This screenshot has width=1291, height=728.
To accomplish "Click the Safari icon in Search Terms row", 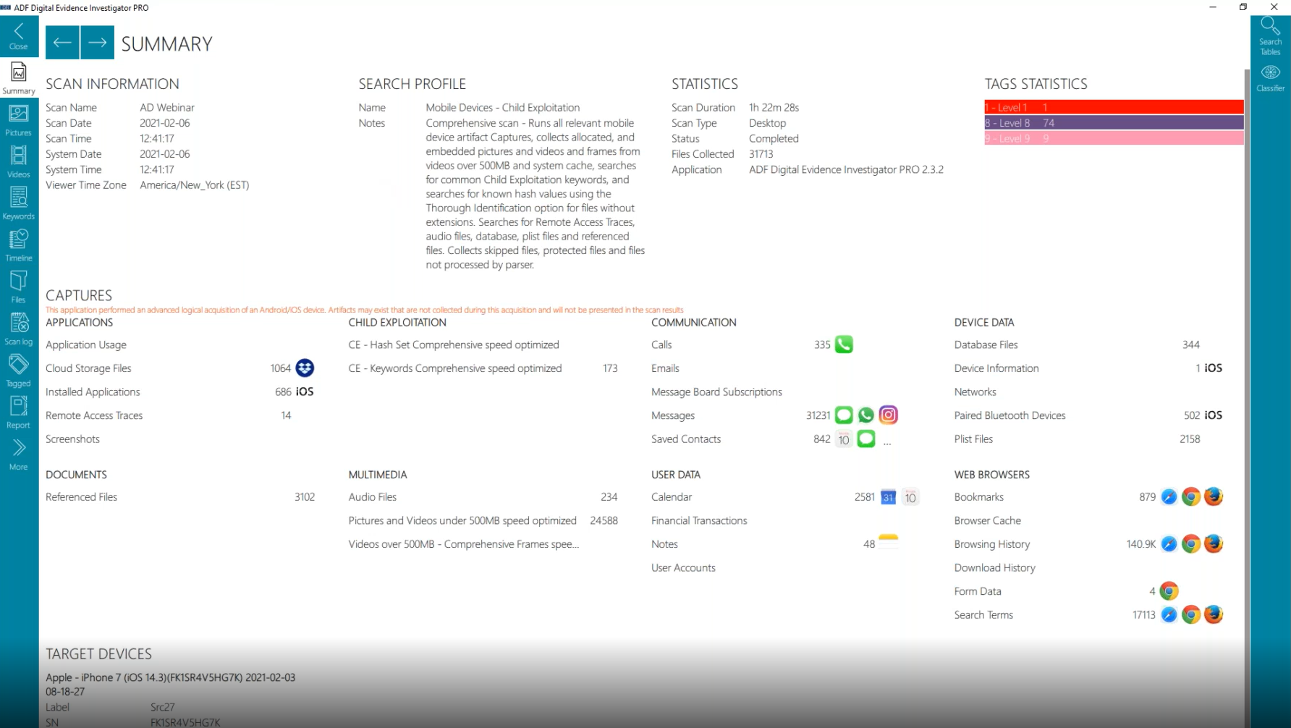I will click(x=1169, y=615).
